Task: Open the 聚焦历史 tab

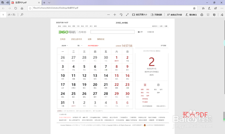Action: 101,39
